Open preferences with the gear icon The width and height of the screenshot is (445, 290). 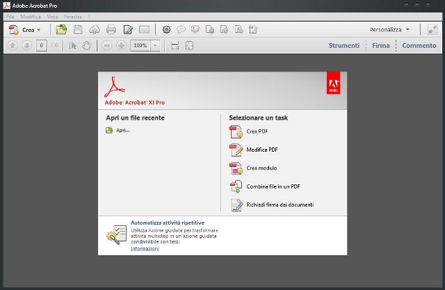(167, 29)
